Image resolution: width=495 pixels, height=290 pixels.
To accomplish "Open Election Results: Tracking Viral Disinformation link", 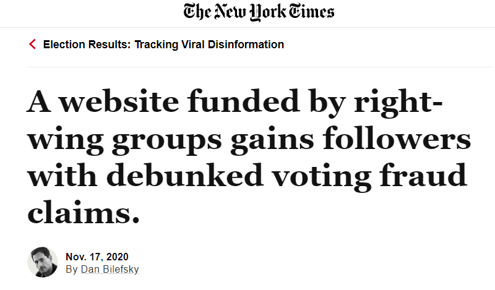I will click(x=163, y=45).
